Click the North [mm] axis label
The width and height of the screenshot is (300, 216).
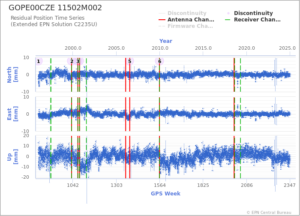[12, 75]
